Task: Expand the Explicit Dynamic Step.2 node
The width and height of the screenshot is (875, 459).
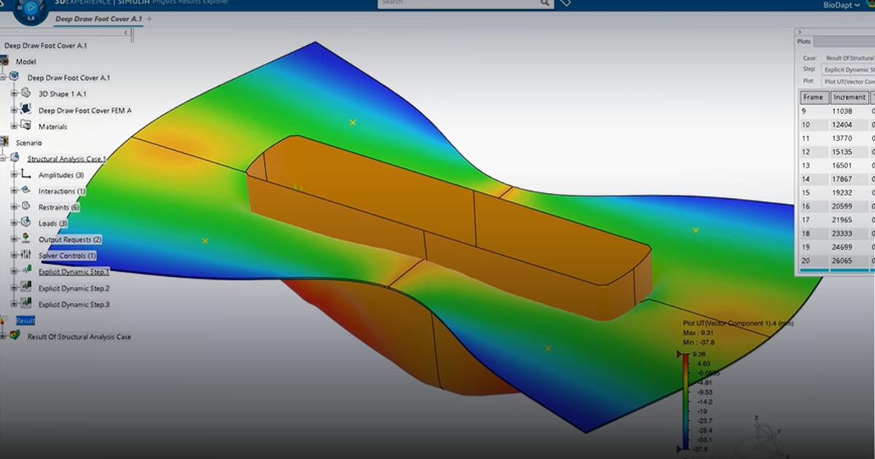Action: pos(14,288)
